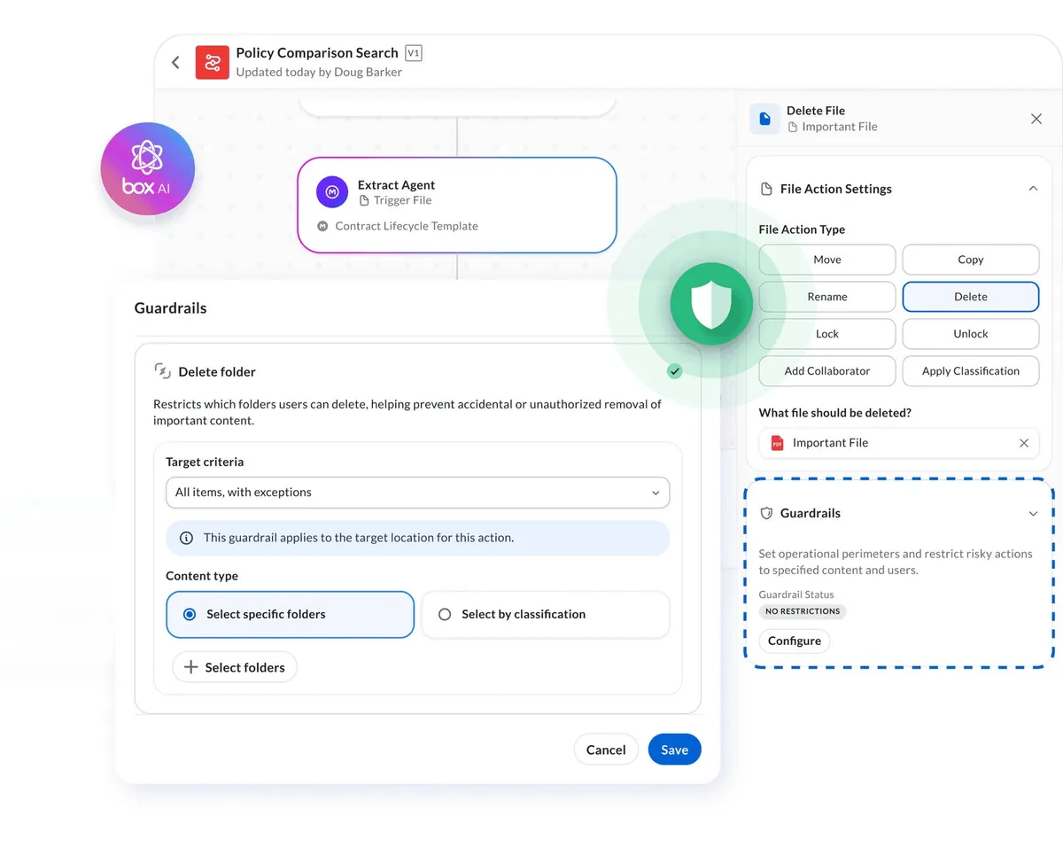Screen dimensions: 1063x847
Task: Save the Guardrails settings
Action: click(x=674, y=750)
